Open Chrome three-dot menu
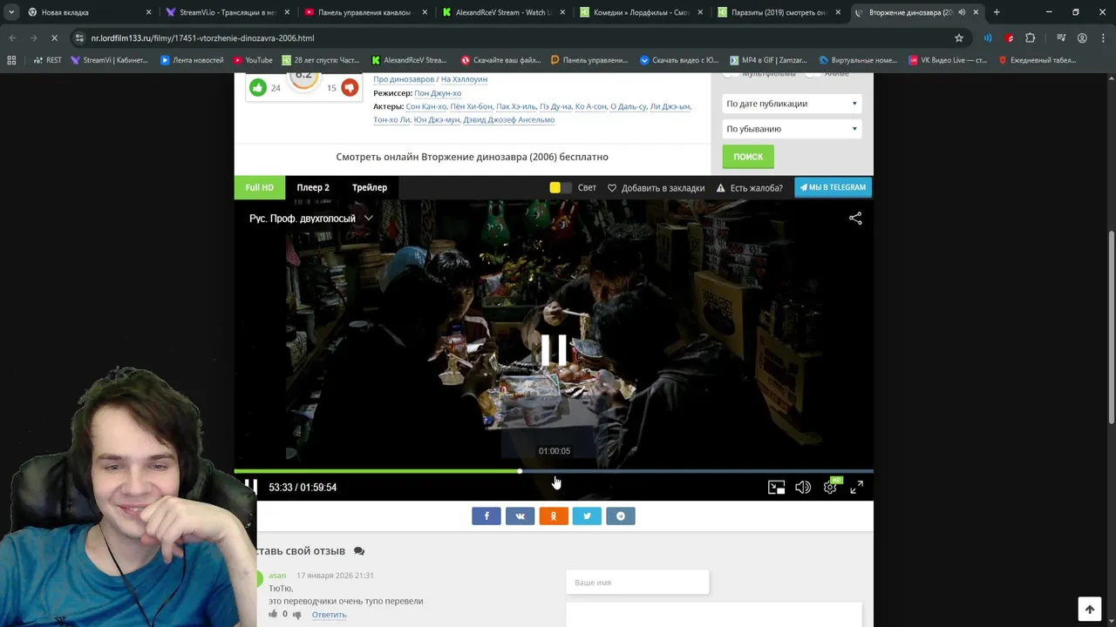Image resolution: width=1116 pixels, height=627 pixels. point(1102,38)
